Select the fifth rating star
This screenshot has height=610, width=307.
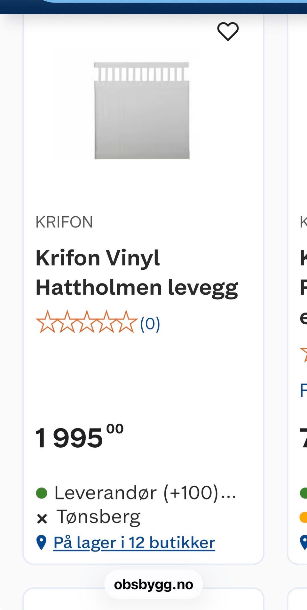pos(126,322)
